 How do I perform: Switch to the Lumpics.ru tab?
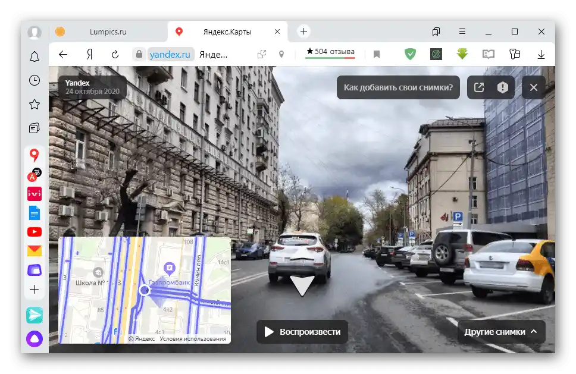point(108,32)
